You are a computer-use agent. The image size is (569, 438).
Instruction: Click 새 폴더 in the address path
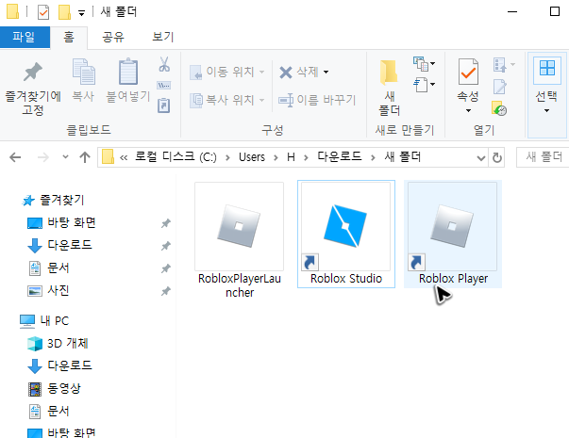[x=402, y=157]
